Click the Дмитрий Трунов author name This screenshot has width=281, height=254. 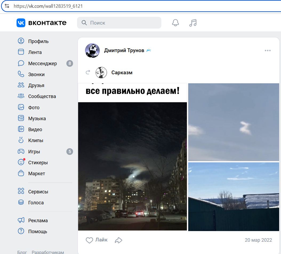coord(124,50)
